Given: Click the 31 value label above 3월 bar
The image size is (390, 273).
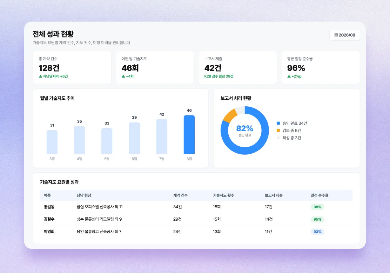Looking at the screenshot, I should coord(52,125).
